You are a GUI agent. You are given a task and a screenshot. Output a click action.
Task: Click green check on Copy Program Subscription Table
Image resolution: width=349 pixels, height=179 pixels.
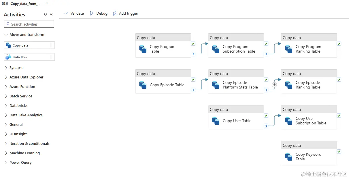(266, 44)
